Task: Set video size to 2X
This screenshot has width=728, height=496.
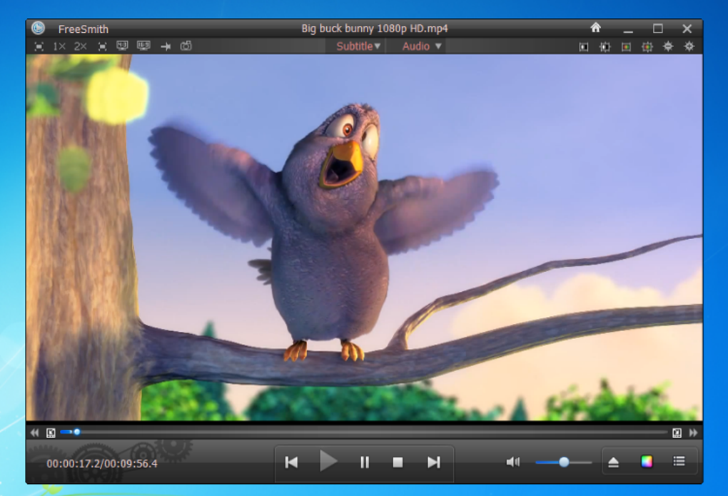Action: point(81,46)
